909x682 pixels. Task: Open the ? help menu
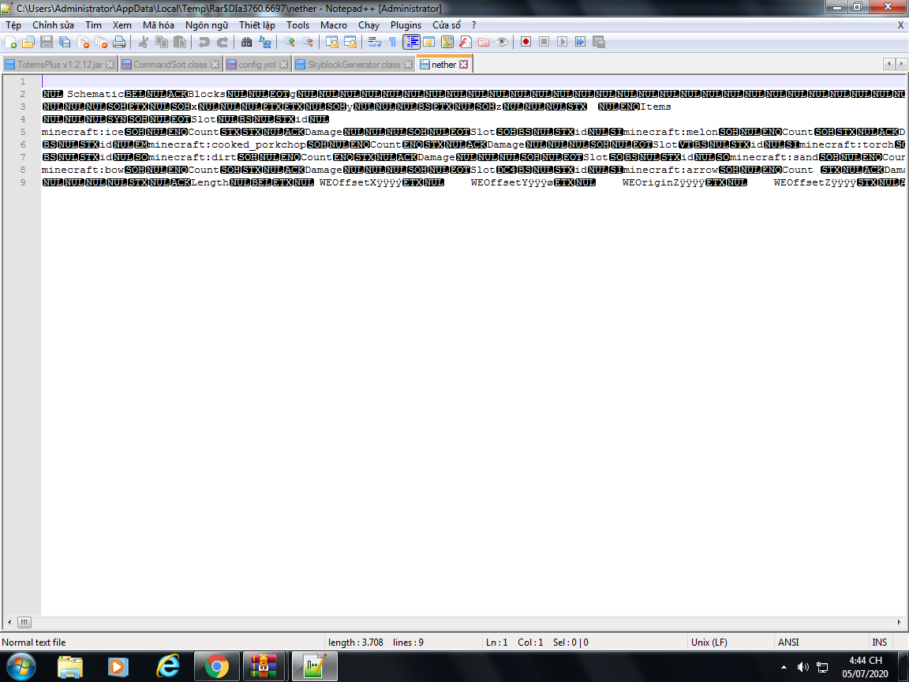[473, 25]
